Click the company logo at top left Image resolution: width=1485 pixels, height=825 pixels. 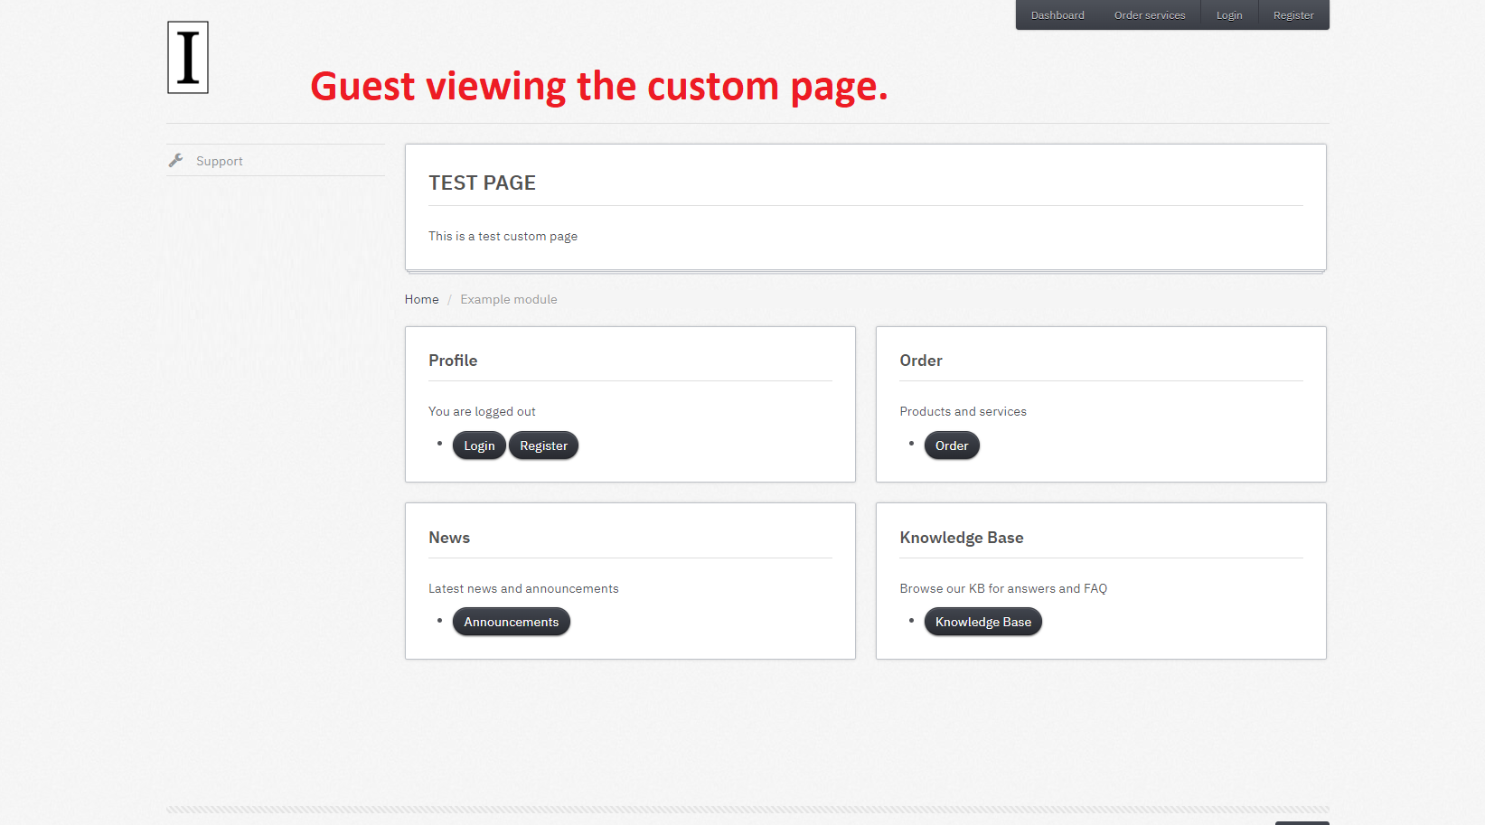point(187,57)
